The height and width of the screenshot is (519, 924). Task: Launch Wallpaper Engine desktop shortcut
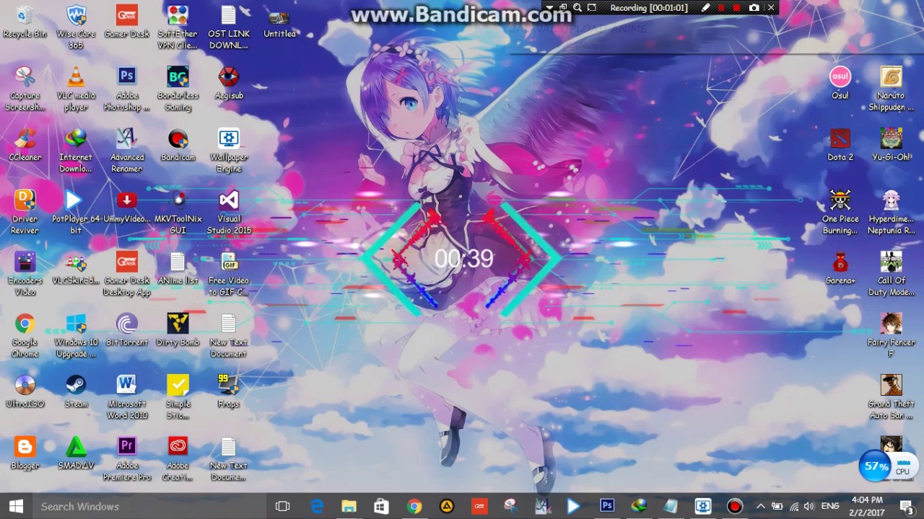pyautogui.click(x=229, y=151)
